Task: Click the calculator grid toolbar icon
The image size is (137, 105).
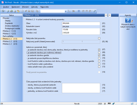Action: click(x=79, y=11)
